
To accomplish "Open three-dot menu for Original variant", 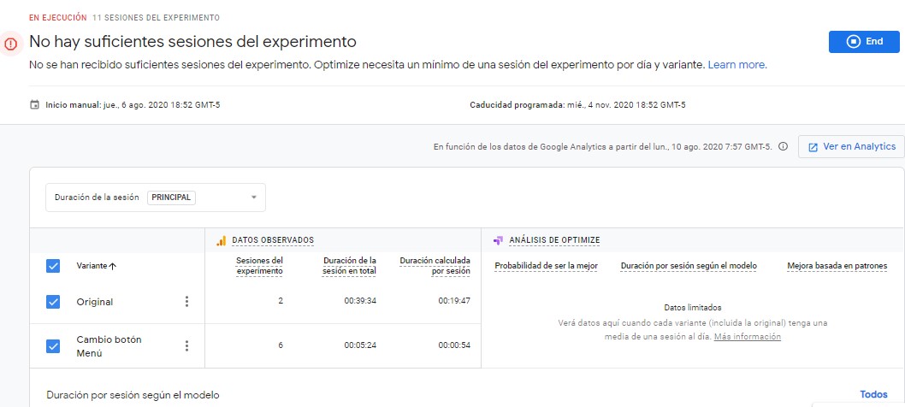I will click(186, 302).
